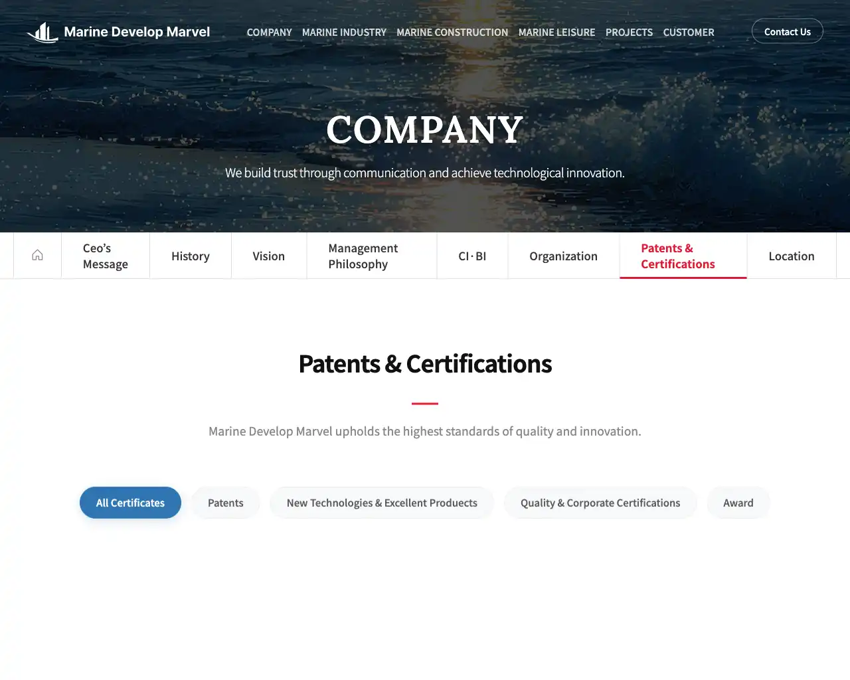Screen dimensions: 850x680
Task: Open the Management Philosophy tab
Action: 372,256
